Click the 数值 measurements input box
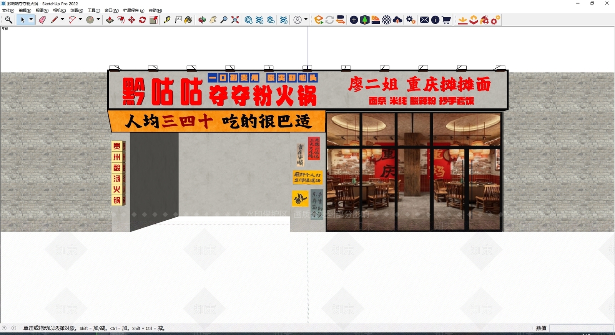Screen dimensions: 615x335 [x=581, y=328]
